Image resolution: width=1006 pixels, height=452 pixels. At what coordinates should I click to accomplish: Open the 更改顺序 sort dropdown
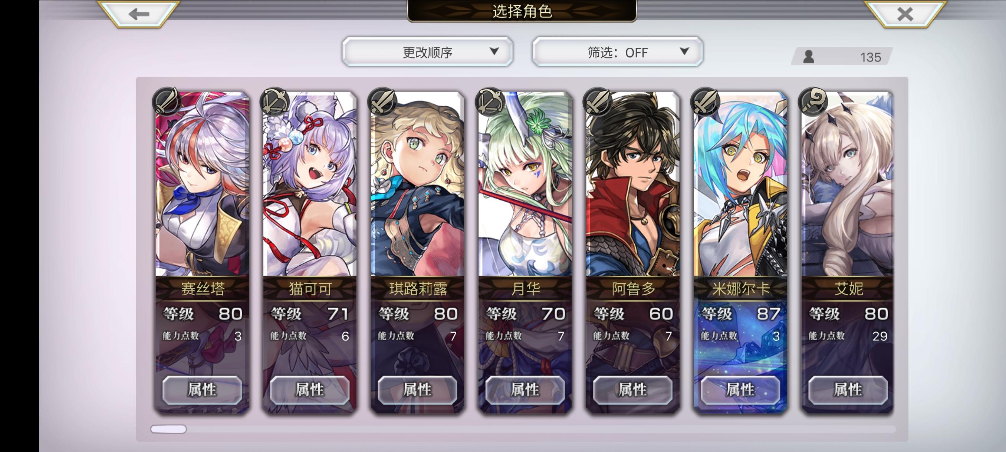pos(428,52)
